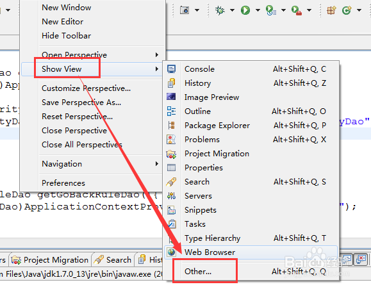Click the Project Migration icon in submenu
This screenshot has width=371, height=287.
171,154
